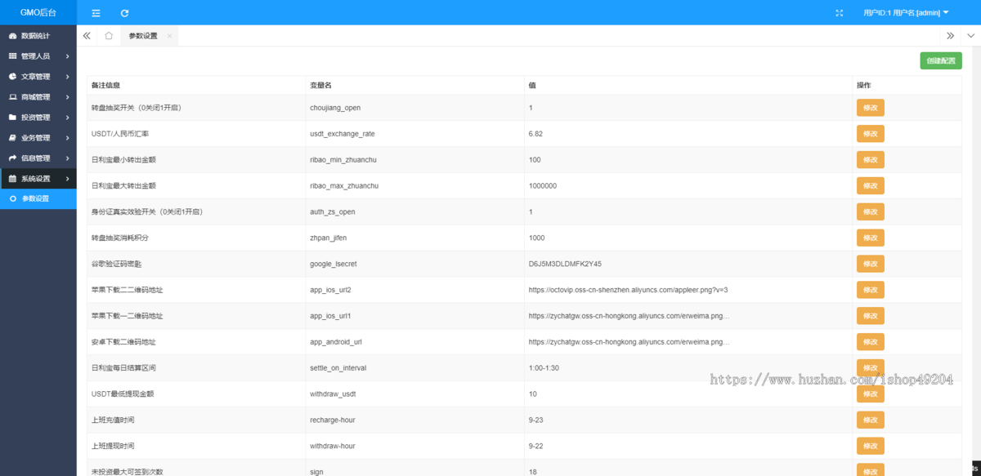Click the GMO后台 logo title

tap(38, 13)
